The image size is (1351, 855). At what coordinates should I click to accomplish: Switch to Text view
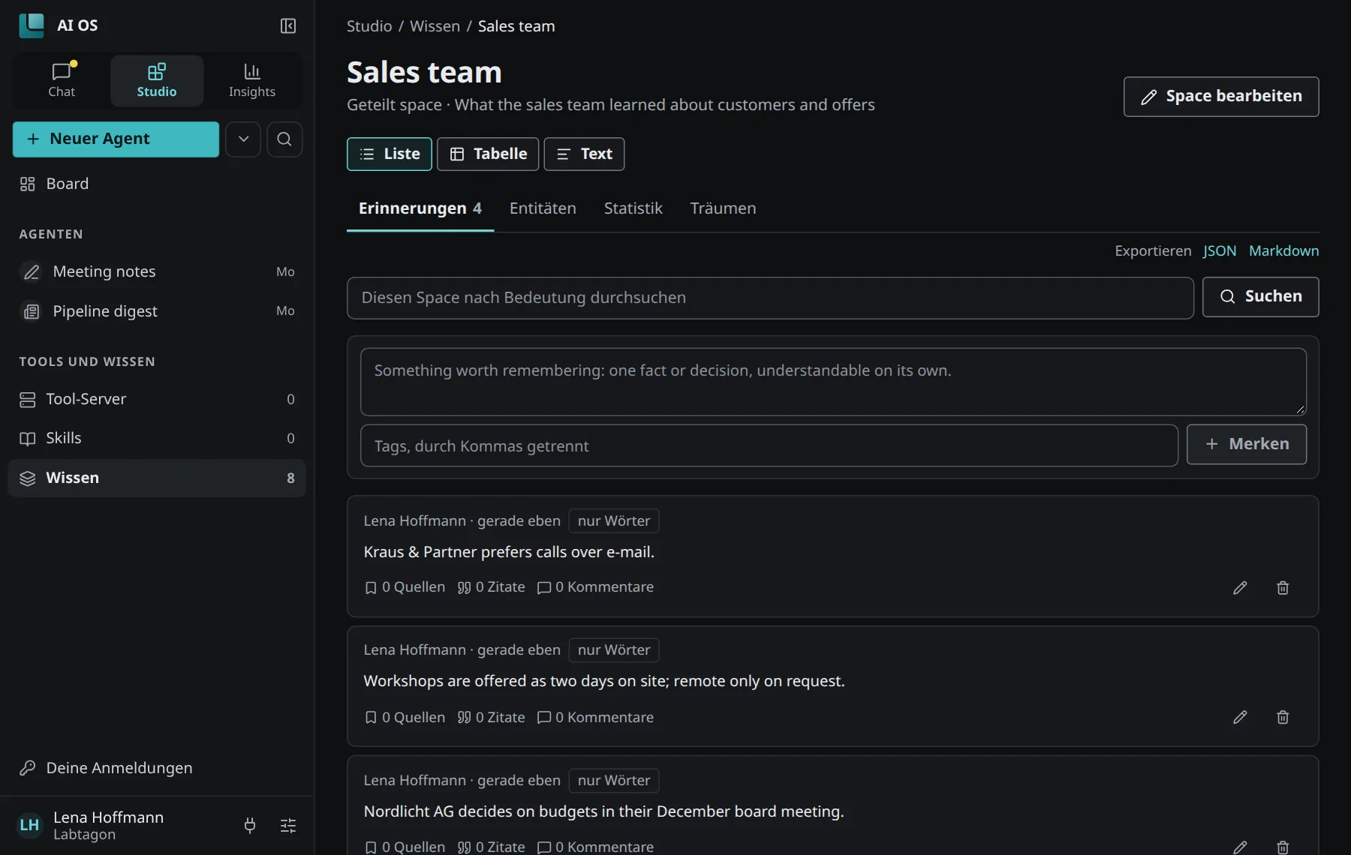584,154
